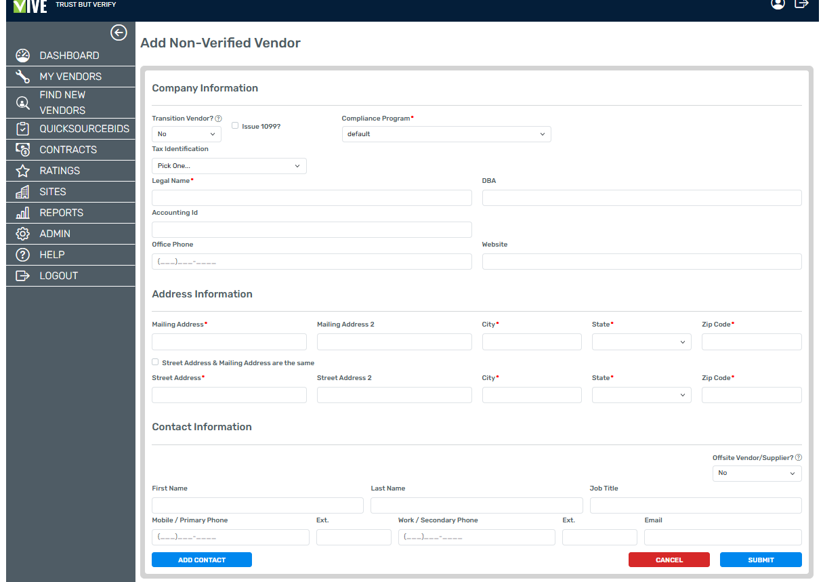Click the Ratings star icon
Screen dimensions: 823x582
tap(22, 171)
